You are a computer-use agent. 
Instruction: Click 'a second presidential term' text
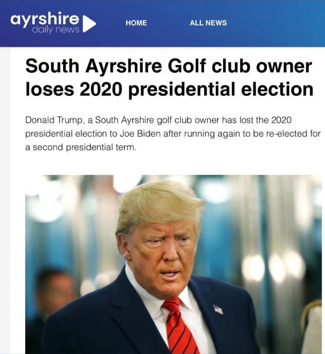(x=81, y=148)
